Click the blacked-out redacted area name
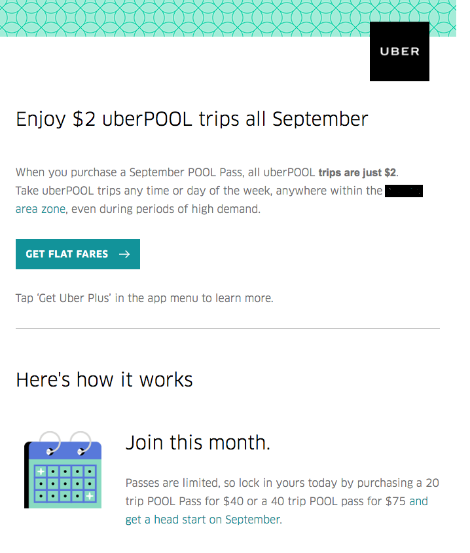The height and width of the screenshot is (553, 470). [403, 191]
